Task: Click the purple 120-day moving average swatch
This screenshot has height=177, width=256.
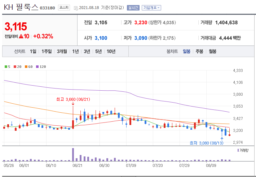Action: coord(37,66)
